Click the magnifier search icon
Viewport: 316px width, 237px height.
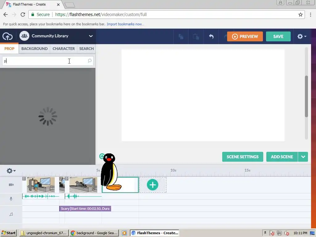point(90,61)
